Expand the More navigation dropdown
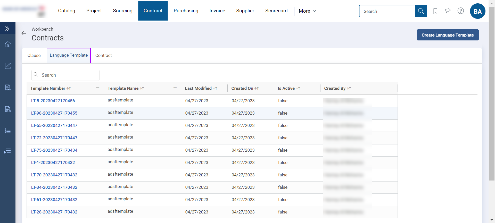The height and width of the screenshot is (223, 495). 307,11
